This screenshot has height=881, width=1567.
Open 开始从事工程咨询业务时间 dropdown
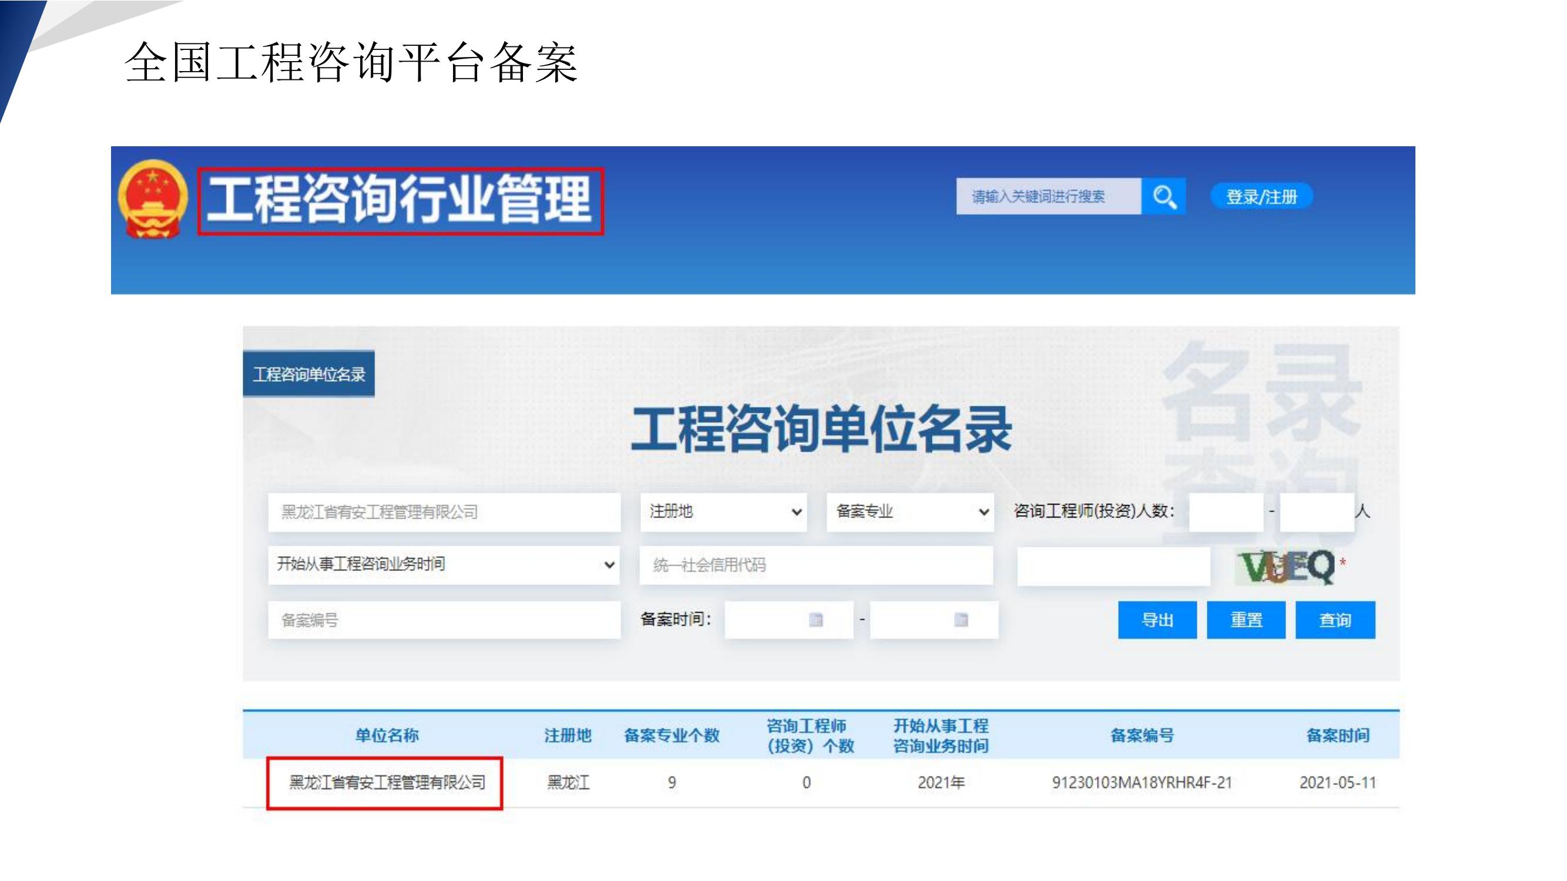point(444,565)
